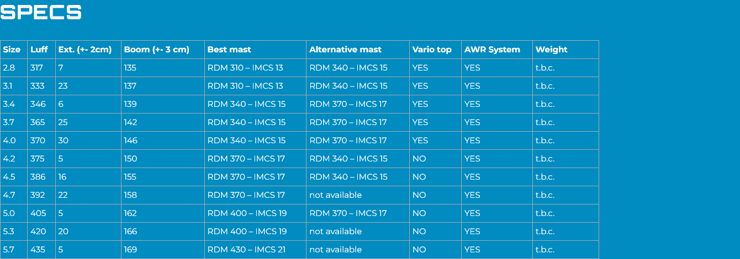Click the size 2.8 row cell
Screen dimensions: 740x259
14,68
